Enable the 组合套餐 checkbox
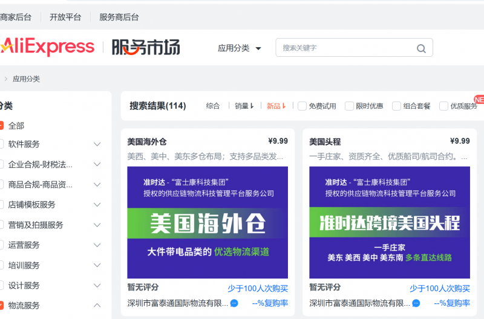Image resolution: width=484 pixels, height=319 pixels. [396, 106]
